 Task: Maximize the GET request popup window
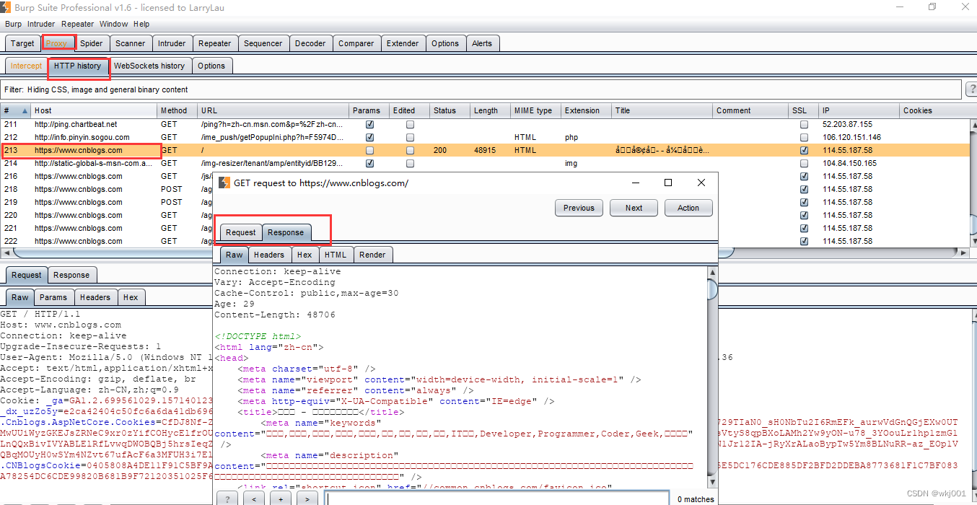[668, 183]
